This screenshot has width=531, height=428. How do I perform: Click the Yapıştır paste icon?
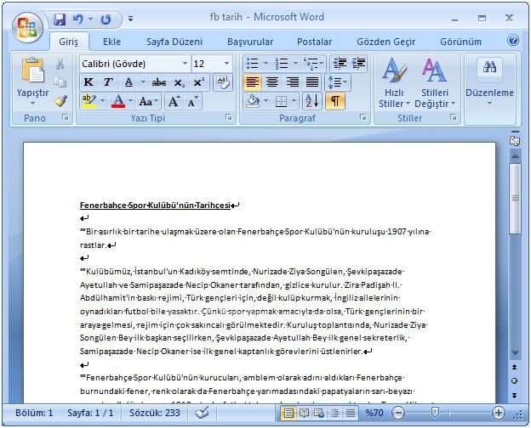pyautogui.click(x=32, y=70)
